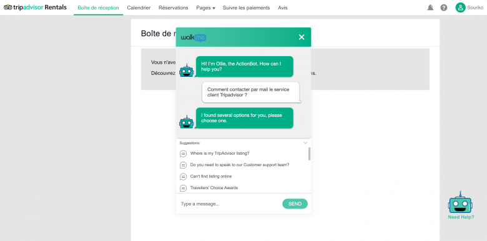Click the chat icon beside Travellers' Choice Awards

coord(183,188)
